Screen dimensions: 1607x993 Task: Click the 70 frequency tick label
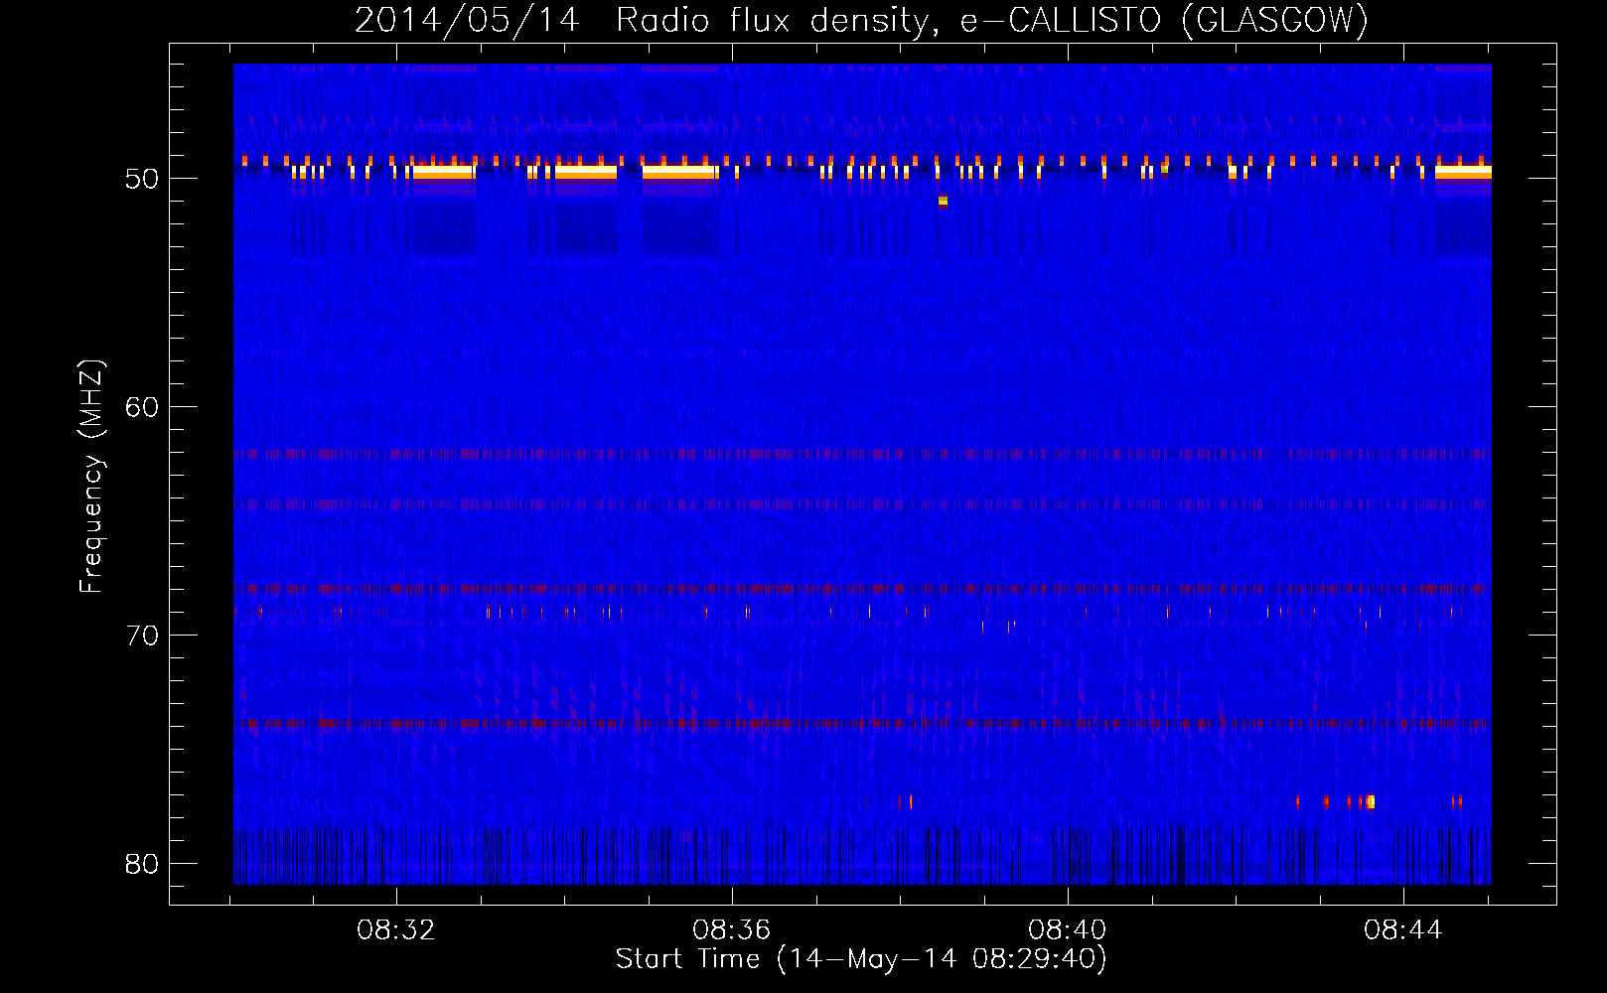142,636
